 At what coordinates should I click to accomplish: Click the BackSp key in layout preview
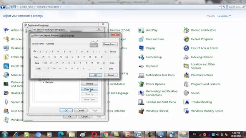(x=113, y=51)
